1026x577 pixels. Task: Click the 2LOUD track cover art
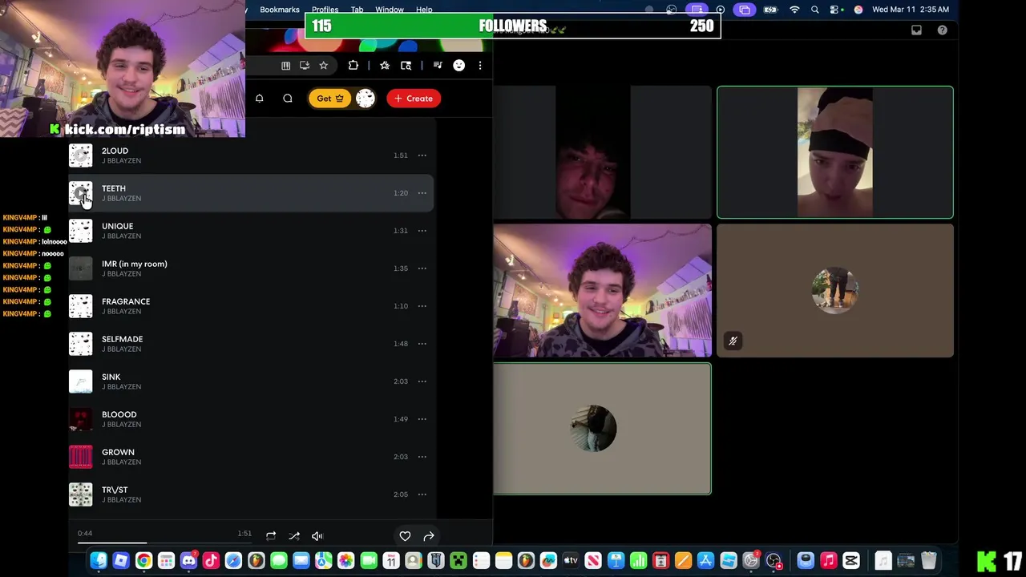tap(80, 155)
